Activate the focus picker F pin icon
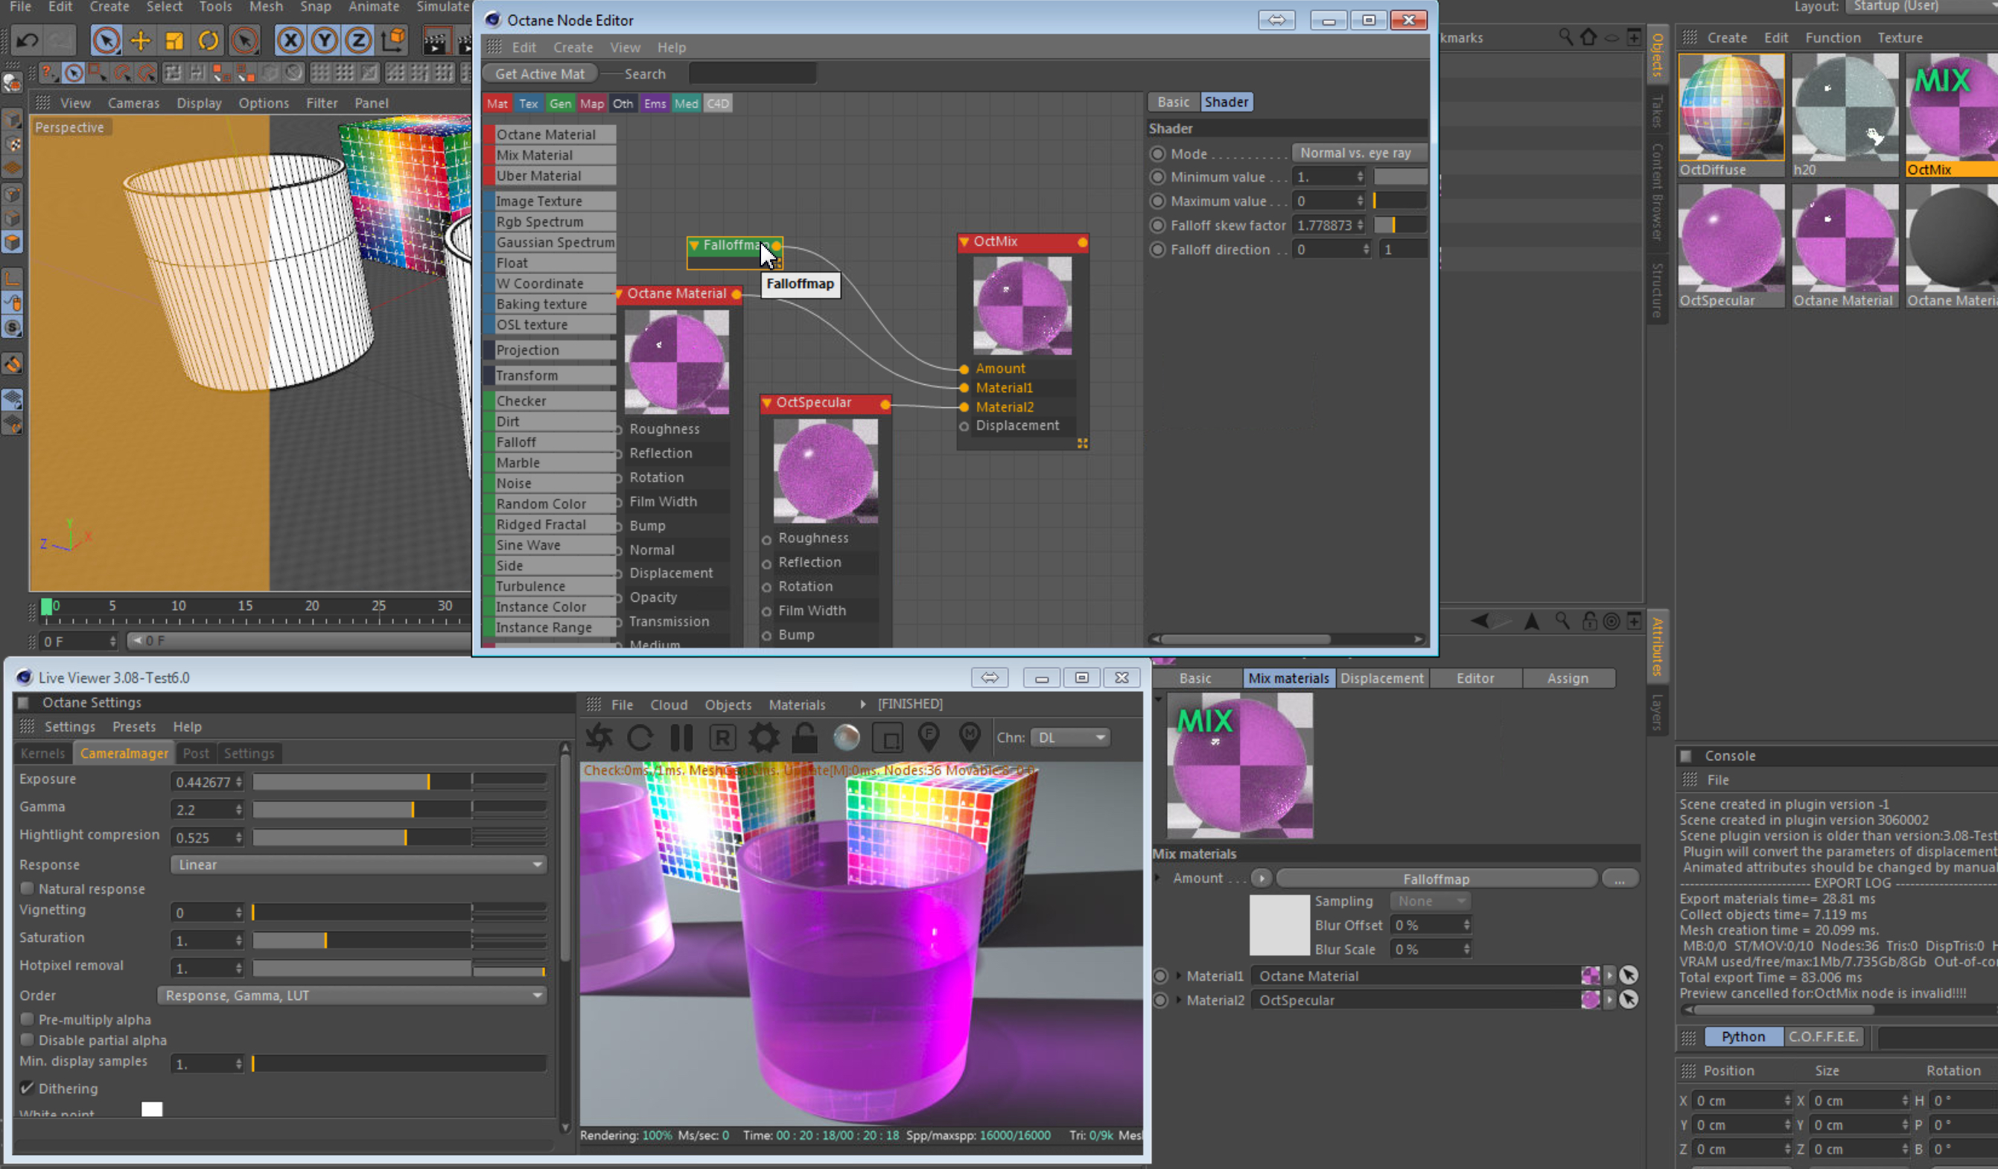1998x1169 pixels. click(x=929, y=738)
